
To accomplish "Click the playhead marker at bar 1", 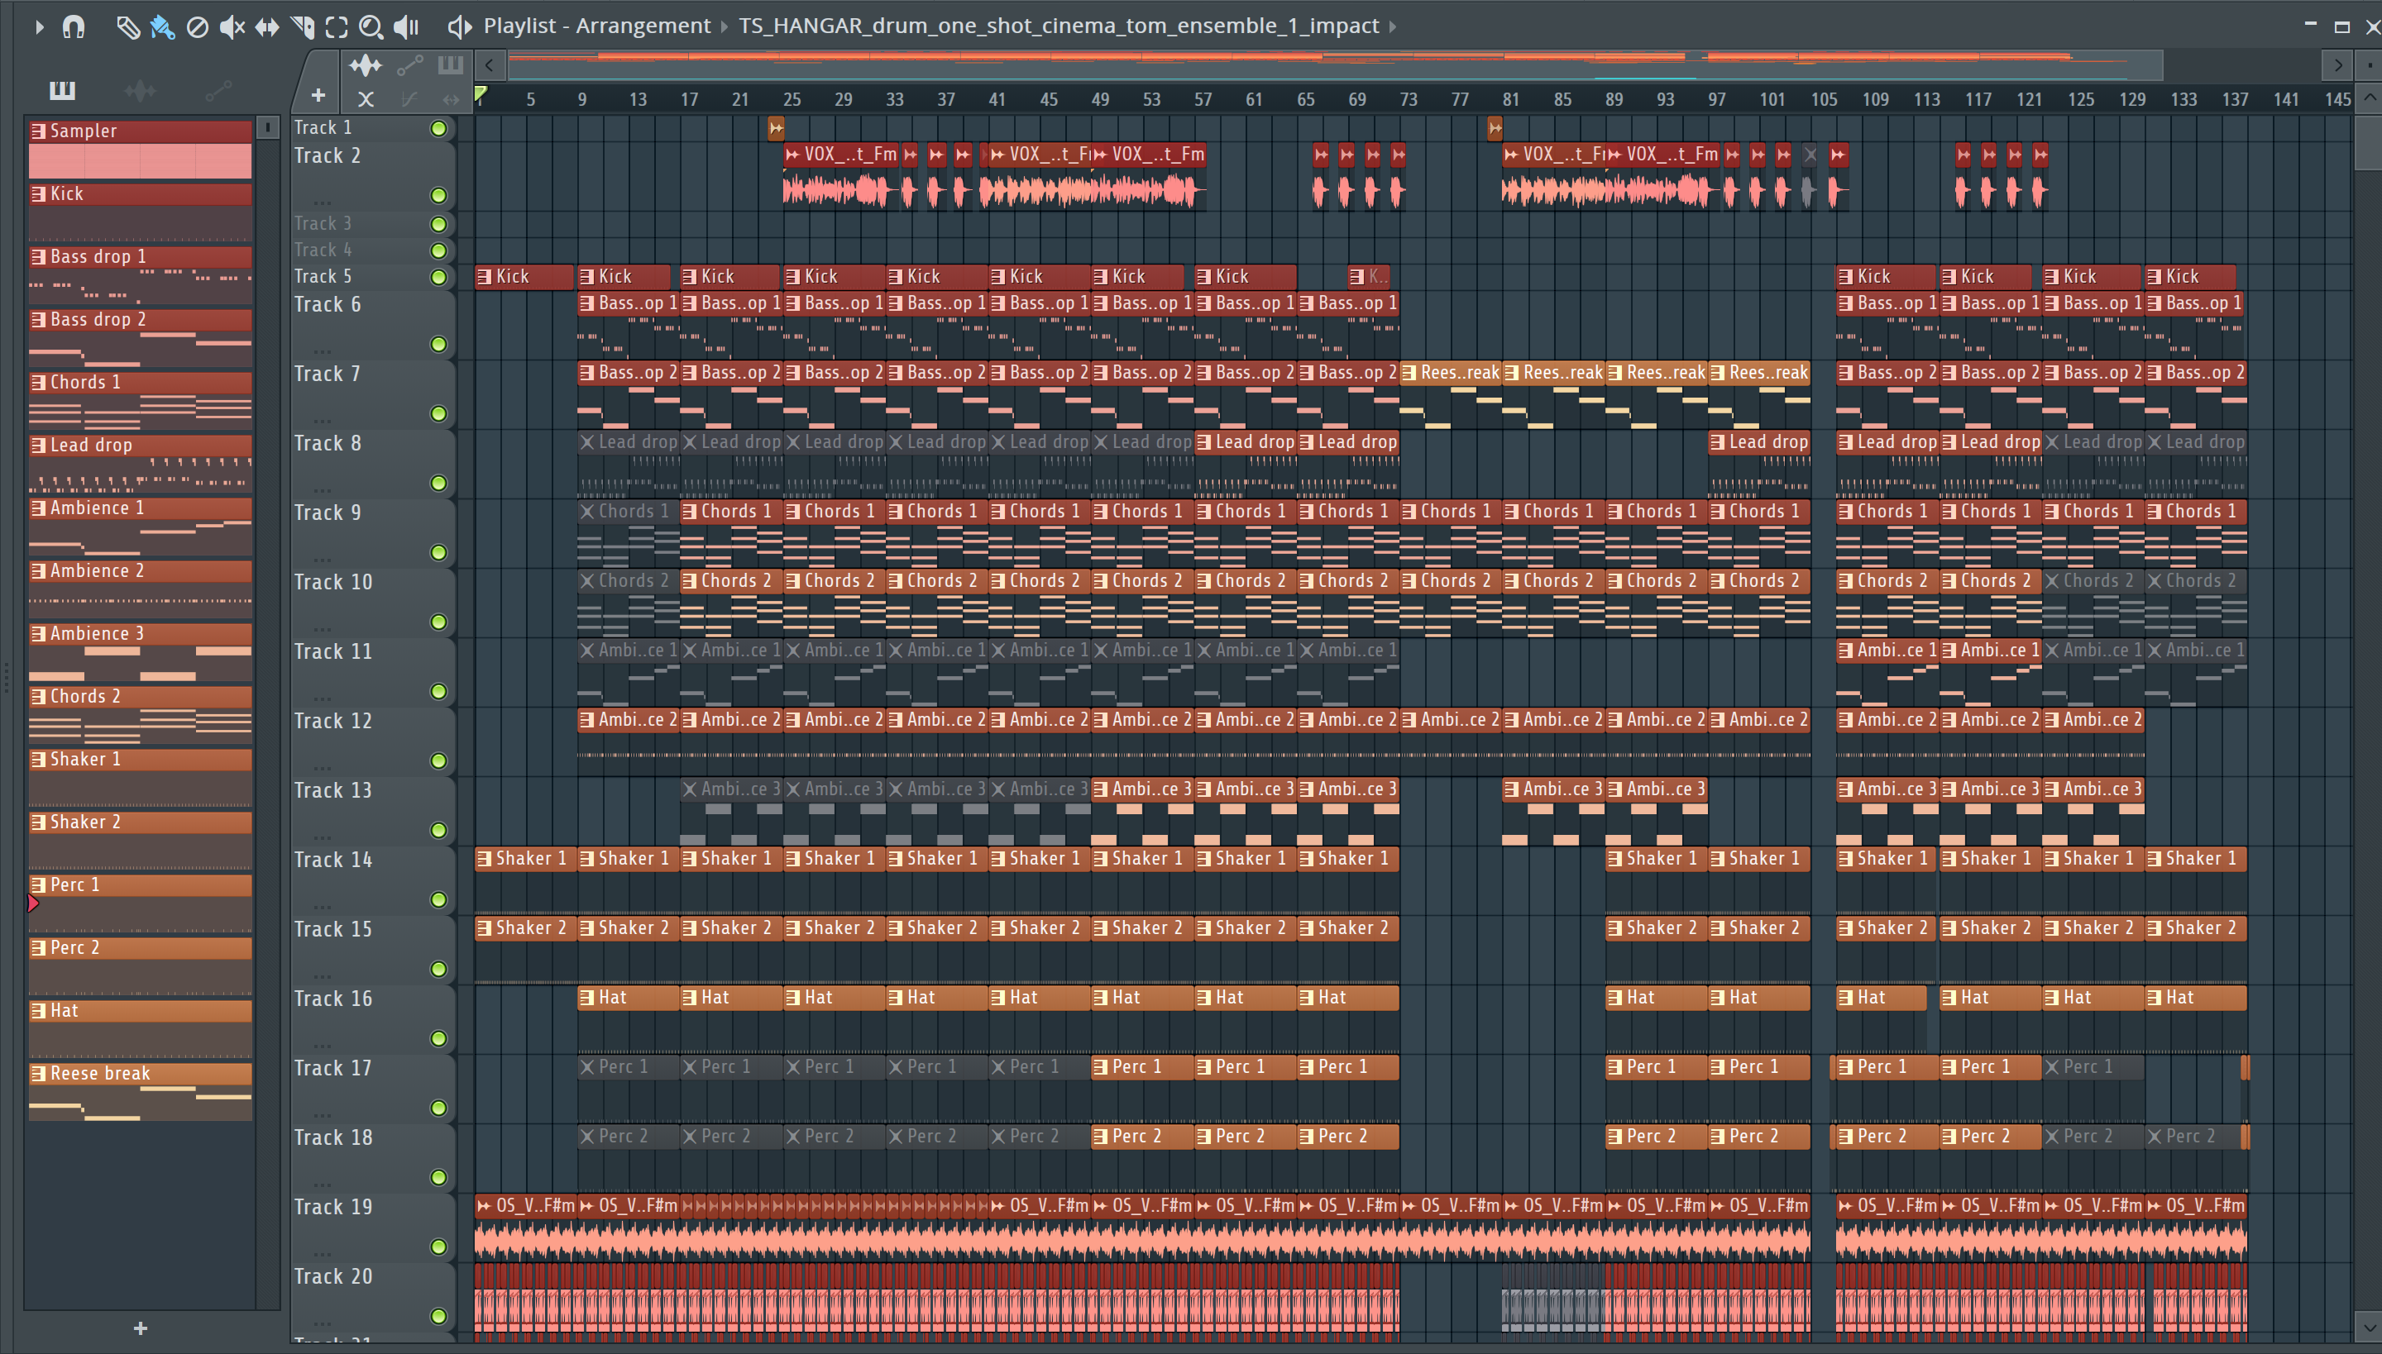I will tap(480, 95).
